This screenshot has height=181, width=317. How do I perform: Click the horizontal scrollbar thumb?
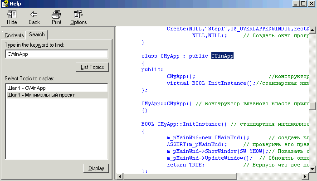coord(180,176)
